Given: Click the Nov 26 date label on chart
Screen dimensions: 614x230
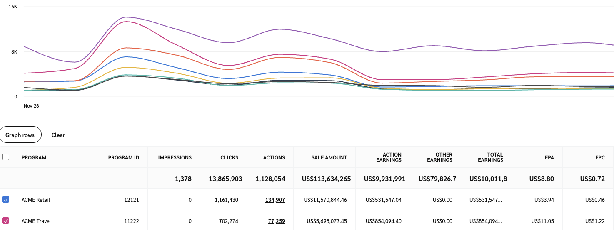Looking at the screenshot, I should click(31, 106).
